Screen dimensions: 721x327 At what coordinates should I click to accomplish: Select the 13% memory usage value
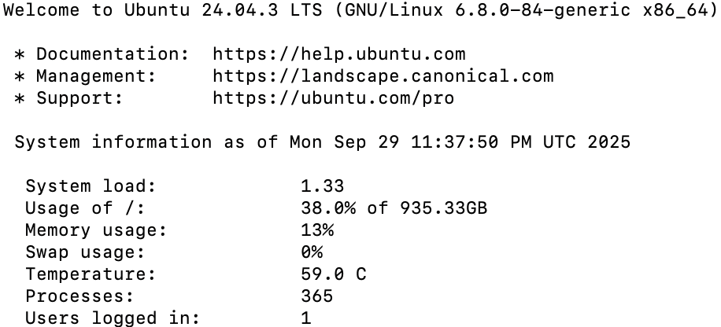click(x=317, y=230)
